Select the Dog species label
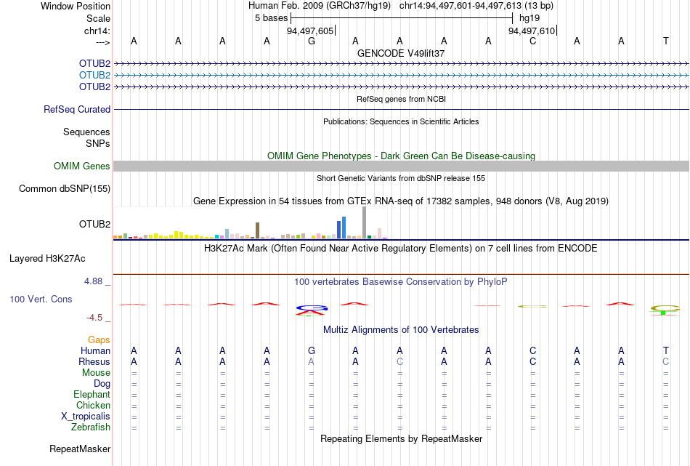Viewport: 690px width, 466px height. coord(102,384)
